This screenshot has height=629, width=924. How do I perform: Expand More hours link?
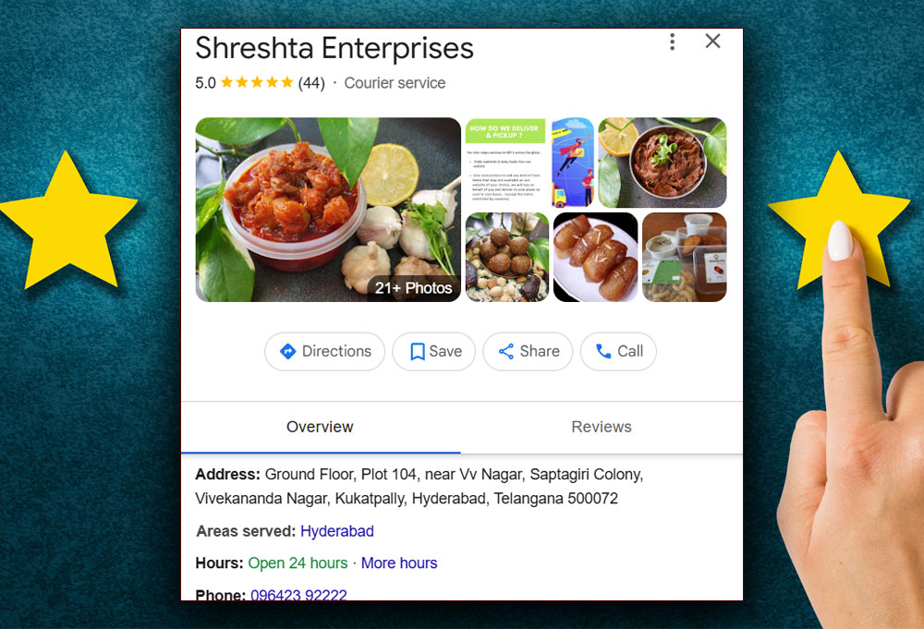(399, 563)
